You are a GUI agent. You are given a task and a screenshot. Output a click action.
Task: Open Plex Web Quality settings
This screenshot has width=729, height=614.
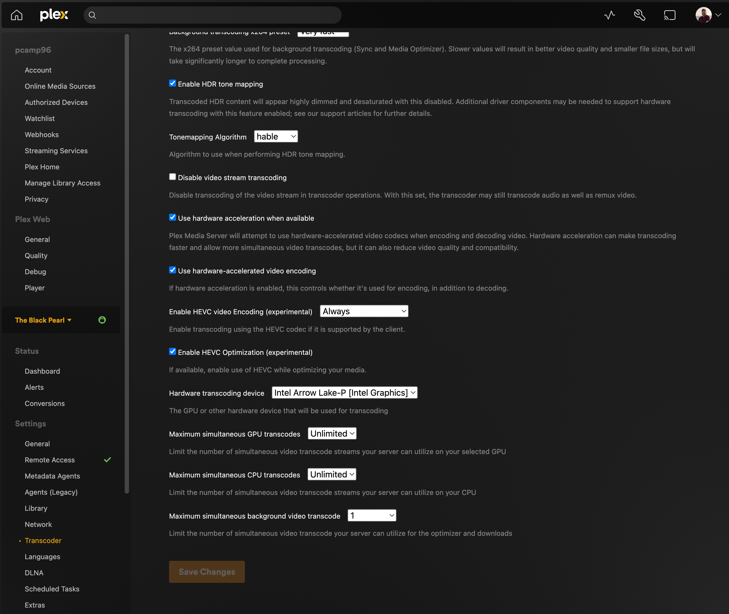point(36,256)
